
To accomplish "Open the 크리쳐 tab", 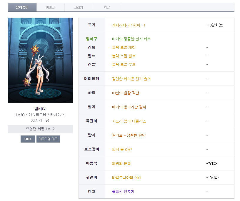I will [79, 7].
